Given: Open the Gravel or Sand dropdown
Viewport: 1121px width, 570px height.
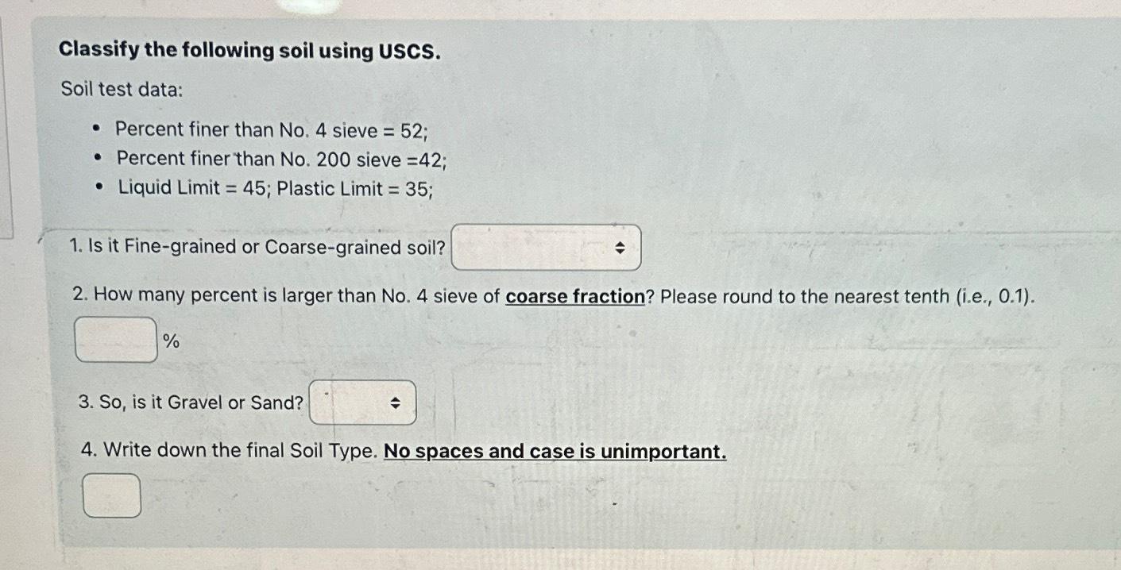Looking at the screenshot, I should click(361, 402).
